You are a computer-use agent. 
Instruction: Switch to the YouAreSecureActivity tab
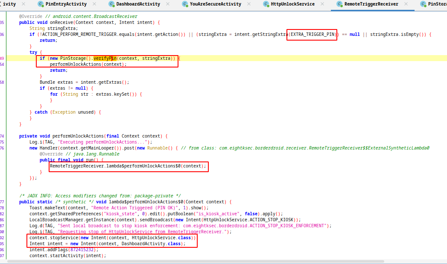click(x=215, y=4)
